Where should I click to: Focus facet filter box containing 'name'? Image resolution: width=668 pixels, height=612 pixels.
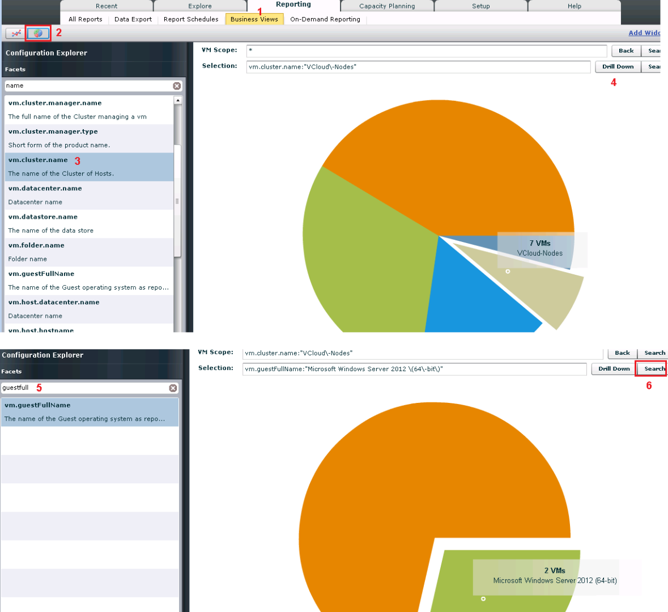pyautogui.click(x=88, y=86)
